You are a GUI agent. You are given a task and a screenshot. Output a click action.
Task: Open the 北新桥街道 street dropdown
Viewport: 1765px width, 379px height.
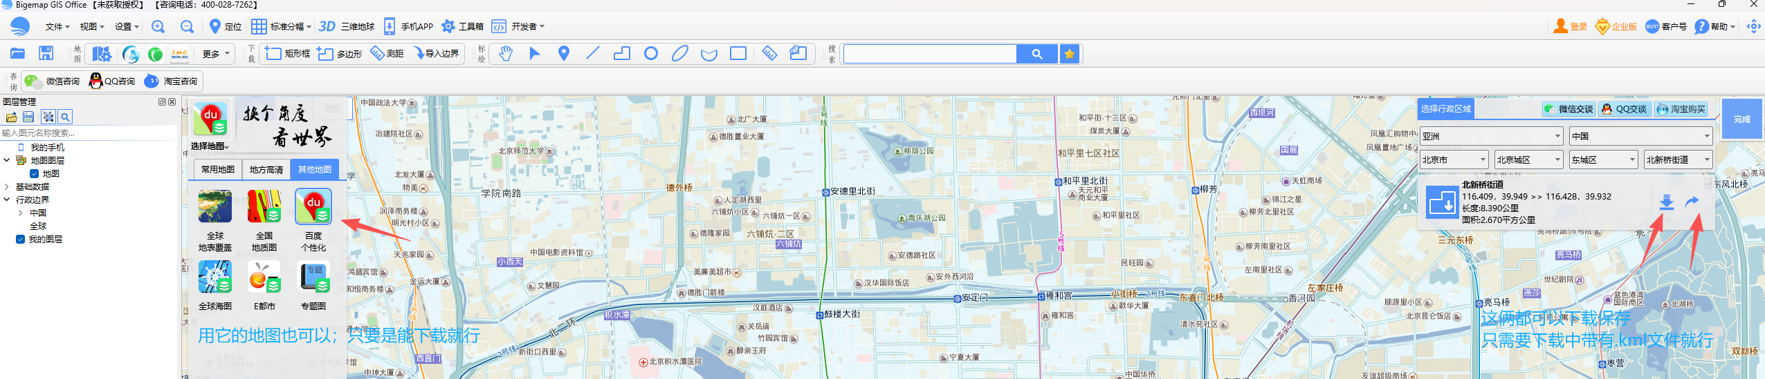click(1679, 159)
